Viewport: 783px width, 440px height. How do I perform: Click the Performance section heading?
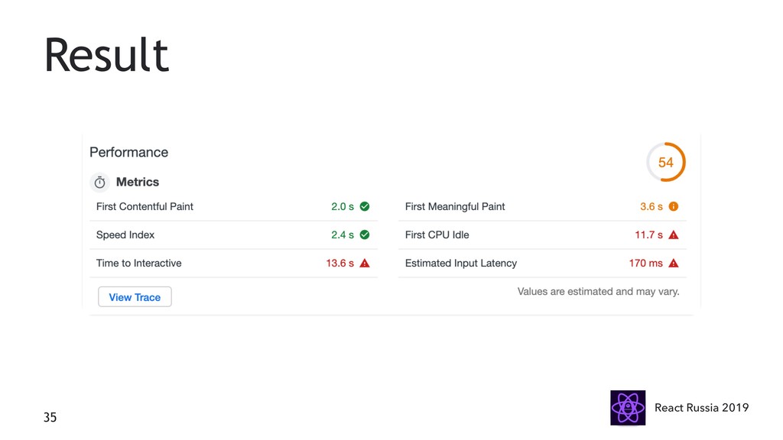point(128,152)
